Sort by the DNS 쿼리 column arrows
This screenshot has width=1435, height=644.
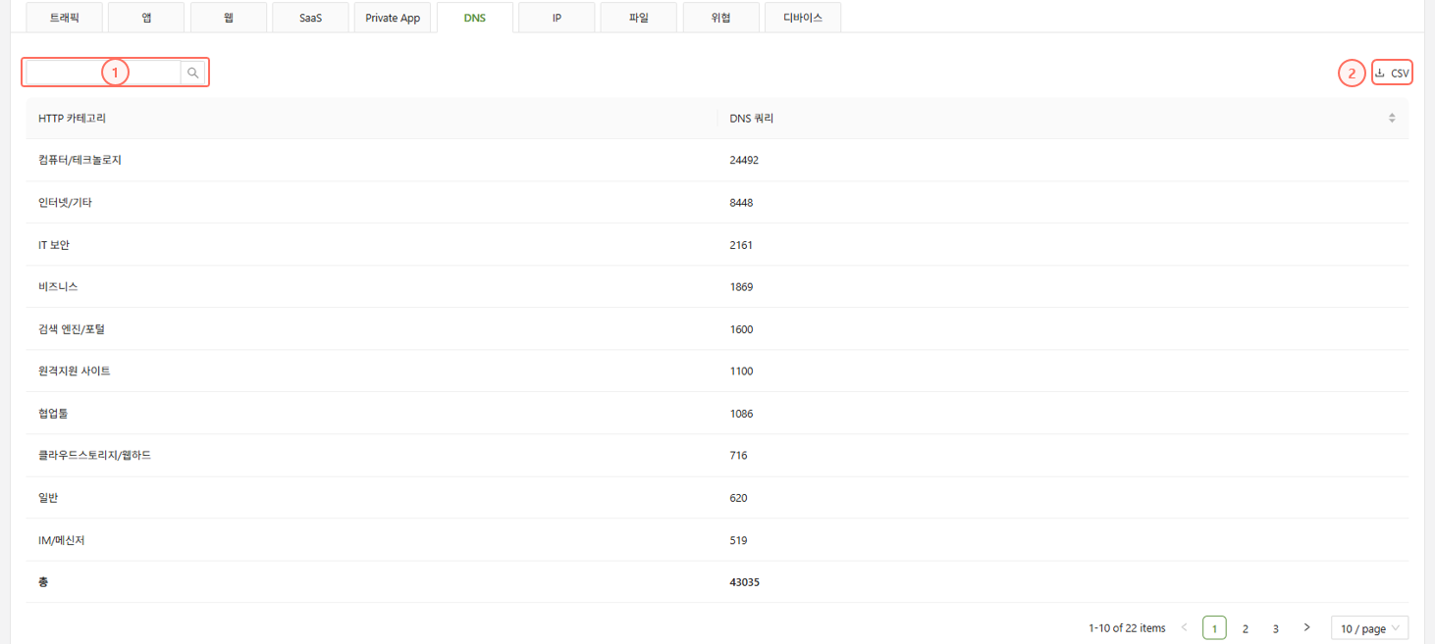pos(1391,119)
